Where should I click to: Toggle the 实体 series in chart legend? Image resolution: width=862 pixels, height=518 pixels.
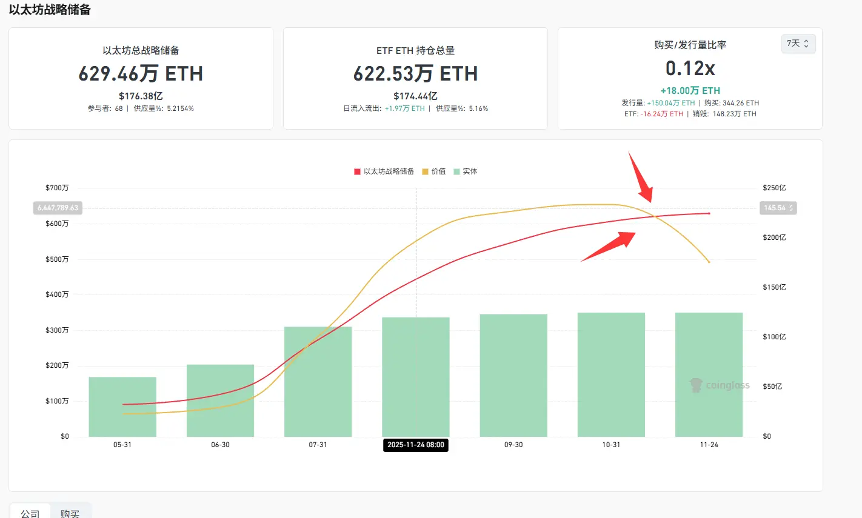click(x=466, y=171)
